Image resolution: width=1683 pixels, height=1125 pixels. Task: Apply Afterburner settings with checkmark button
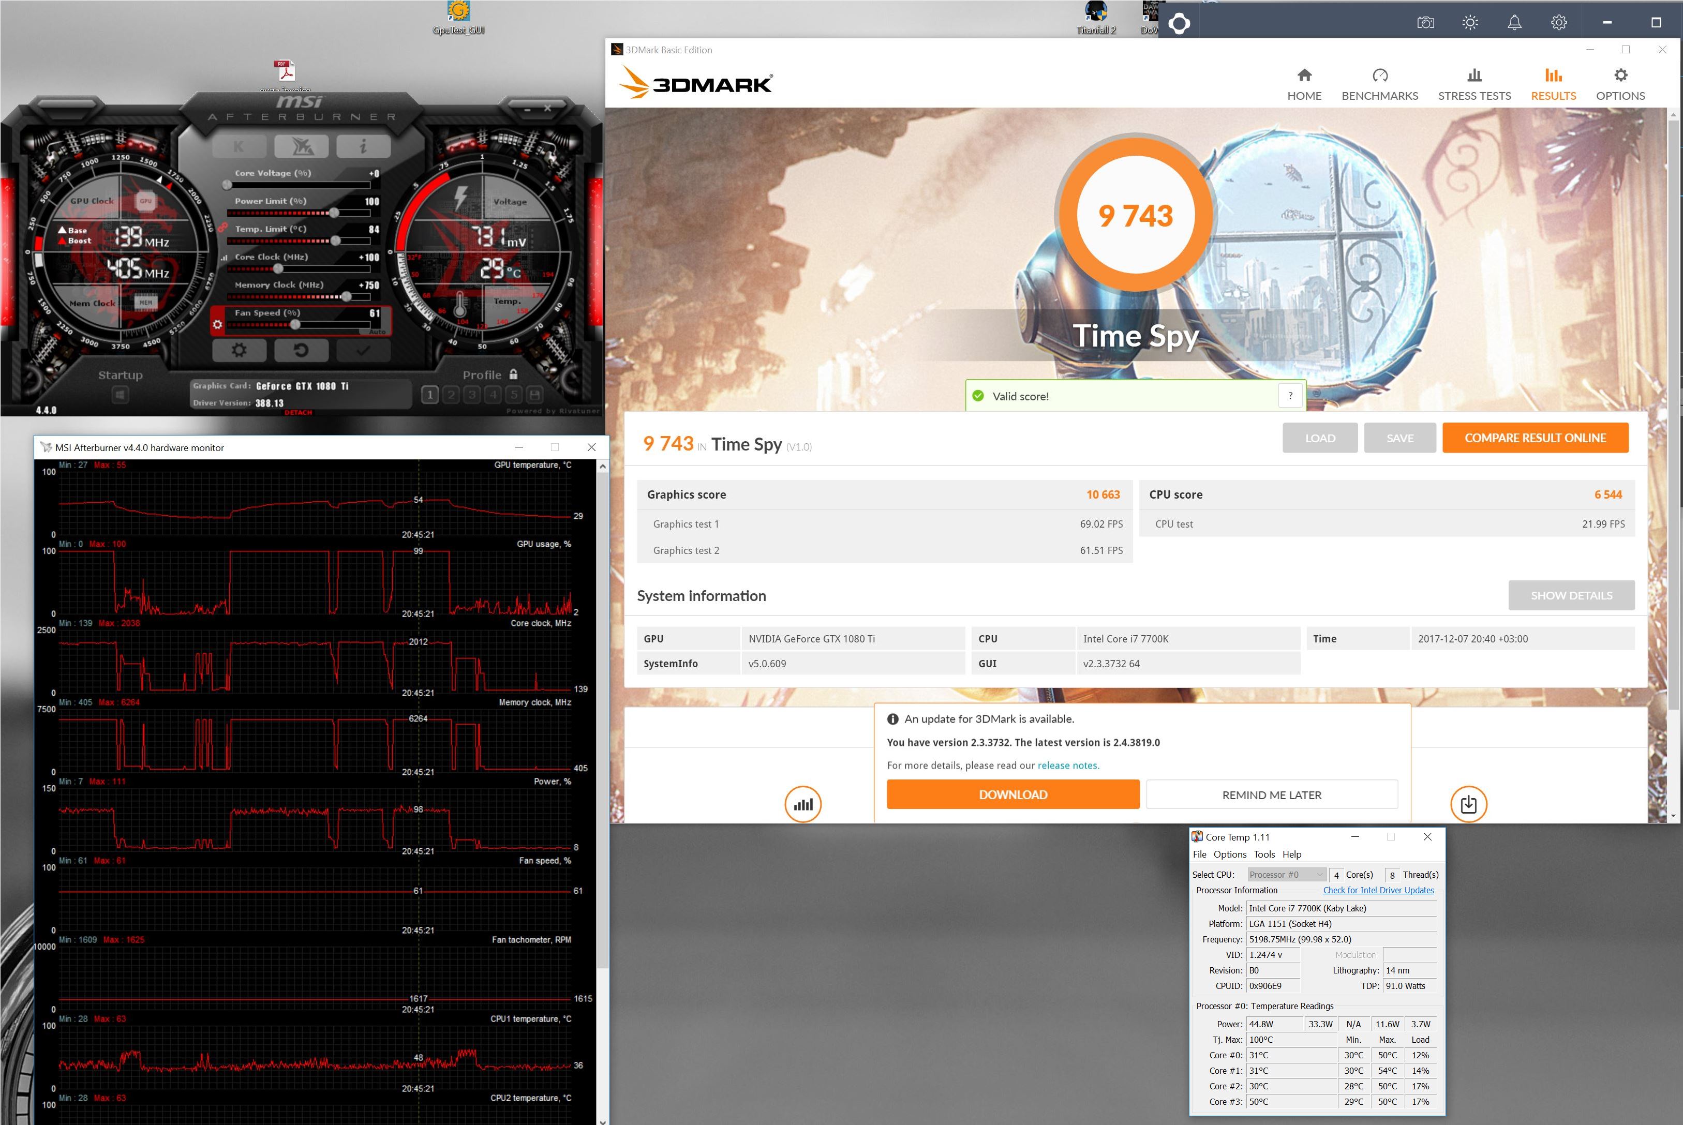[x=364, y=350]
